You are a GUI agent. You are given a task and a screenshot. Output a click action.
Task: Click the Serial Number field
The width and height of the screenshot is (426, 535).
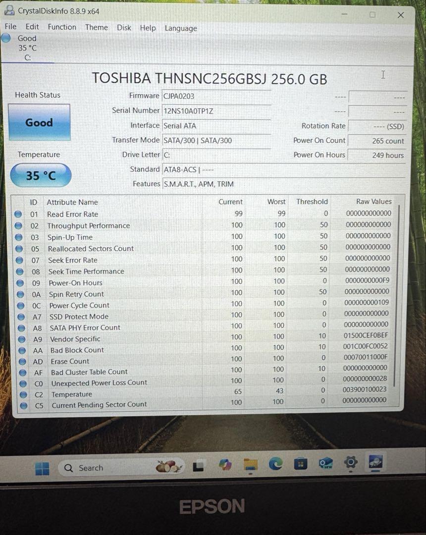[x=216, y=111]
